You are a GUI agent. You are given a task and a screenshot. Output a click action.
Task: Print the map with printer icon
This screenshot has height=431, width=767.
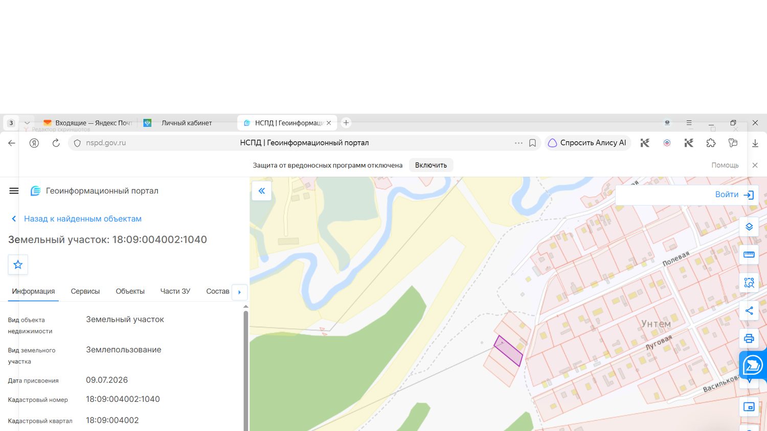[x=749, y=338]
